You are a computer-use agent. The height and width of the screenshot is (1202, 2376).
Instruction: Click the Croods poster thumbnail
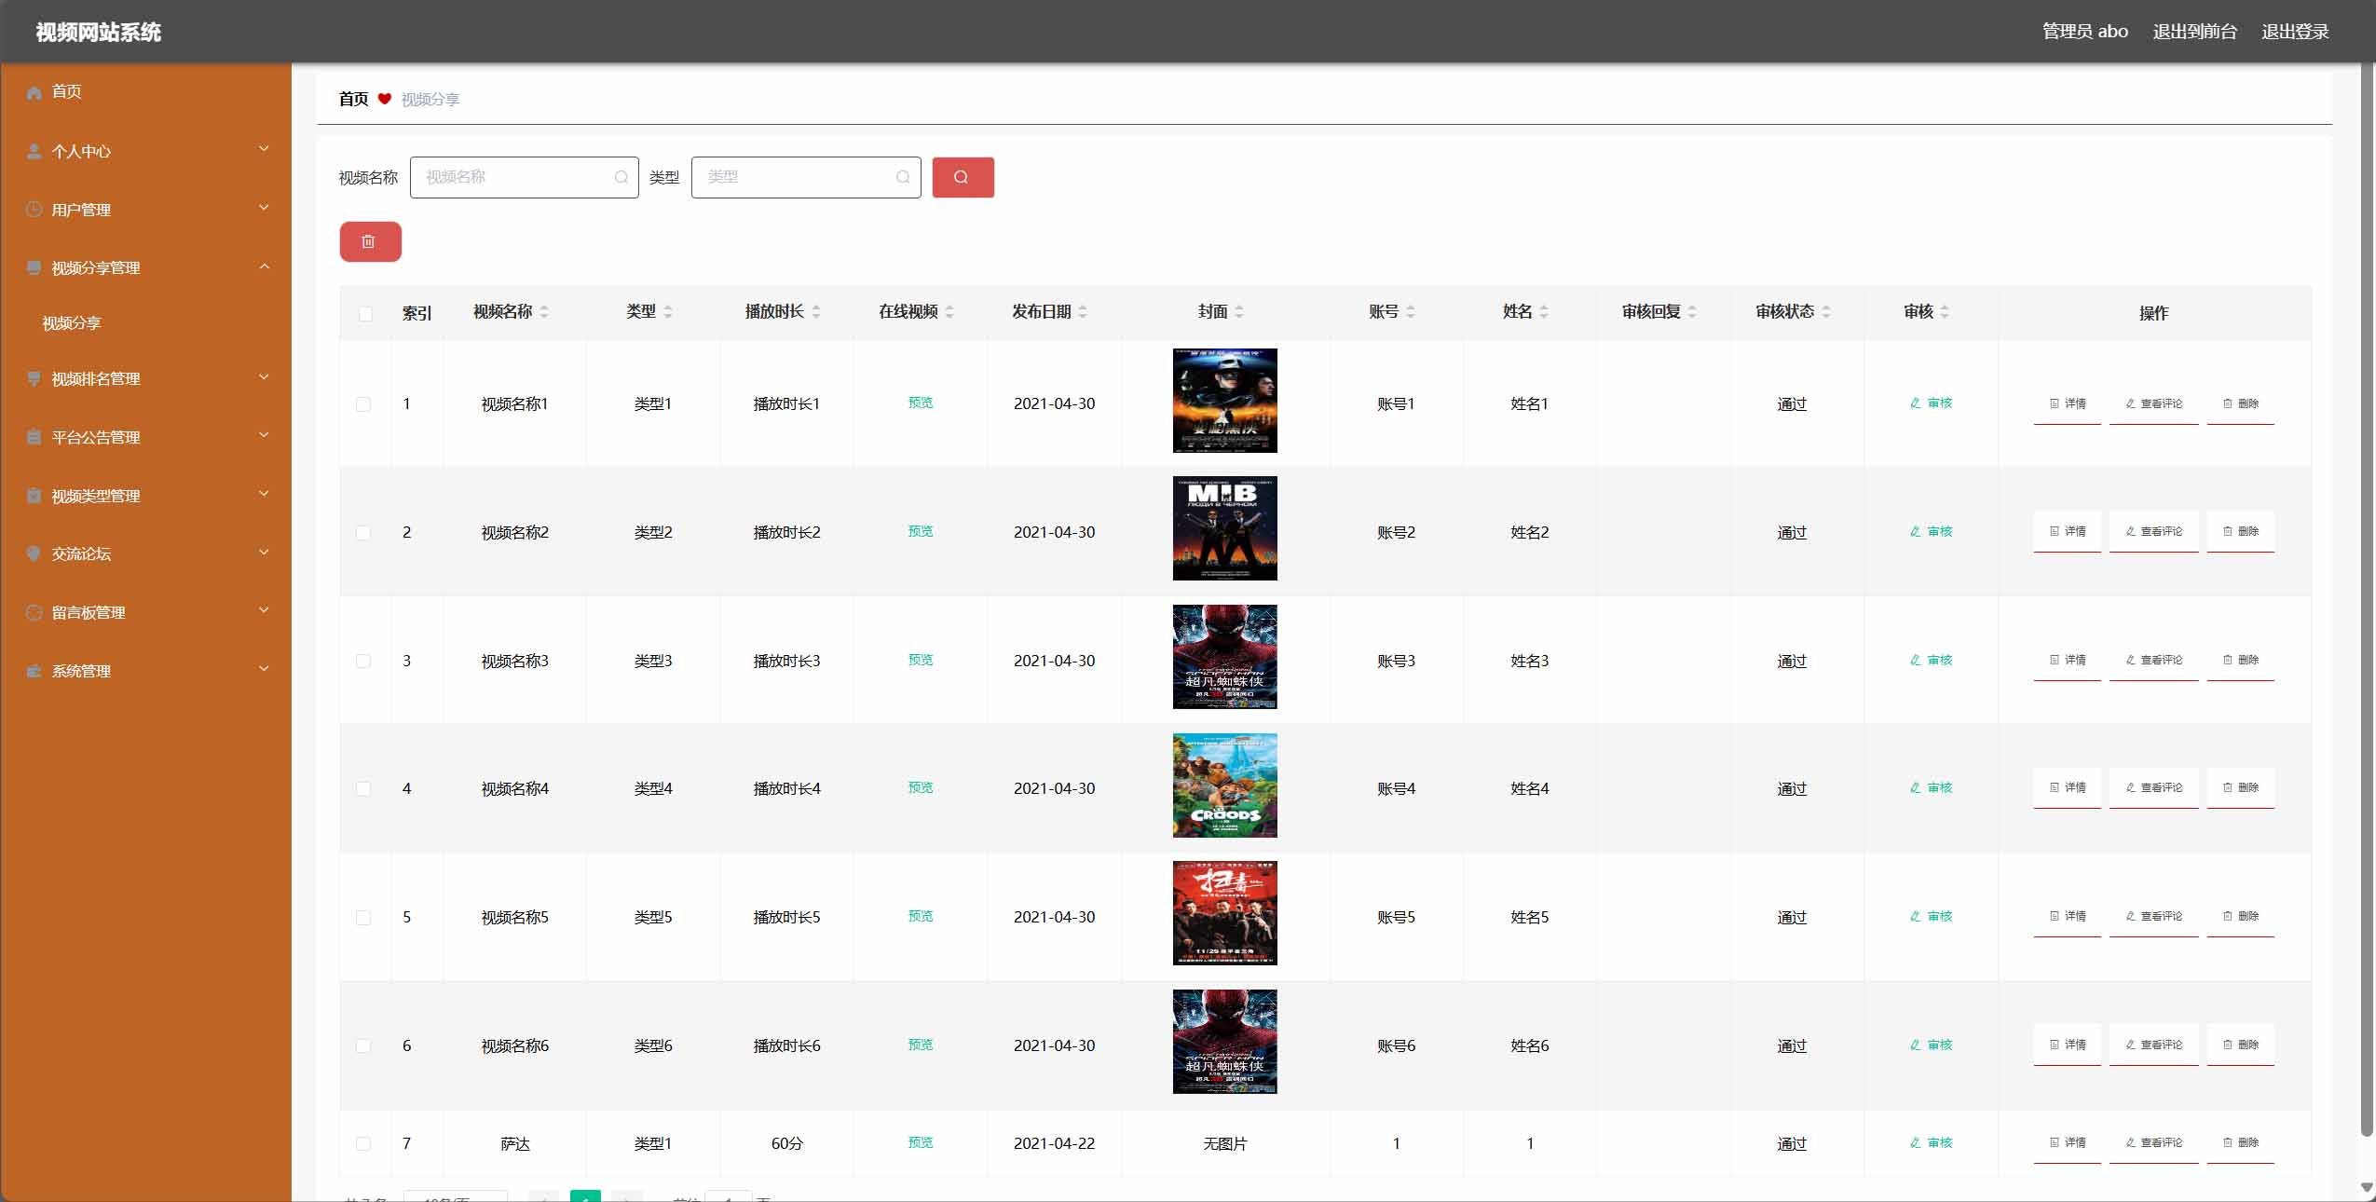click(1225, 785)
